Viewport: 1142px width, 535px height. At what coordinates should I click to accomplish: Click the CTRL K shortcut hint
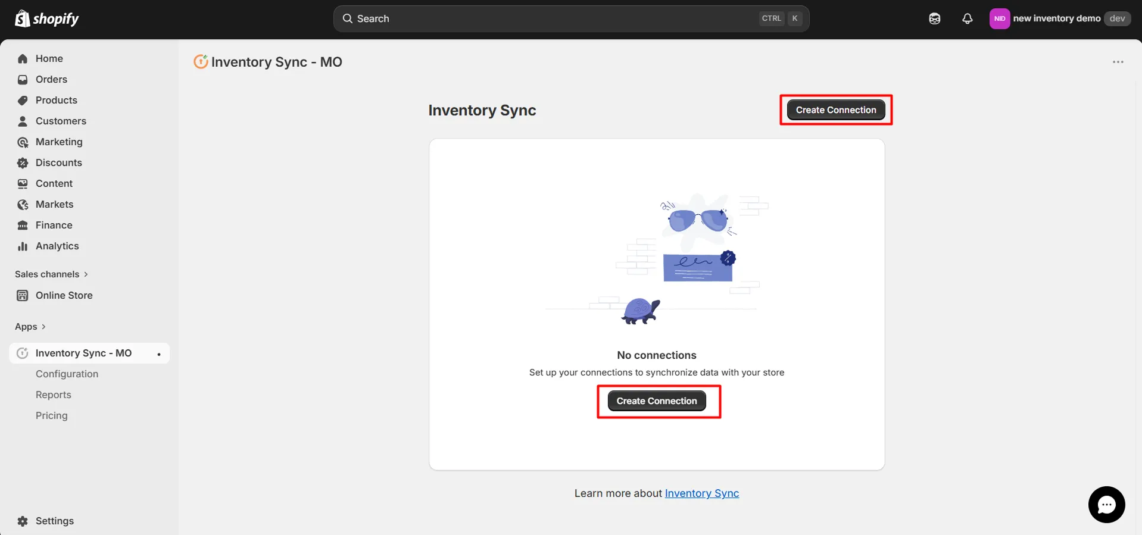[781, 18]
